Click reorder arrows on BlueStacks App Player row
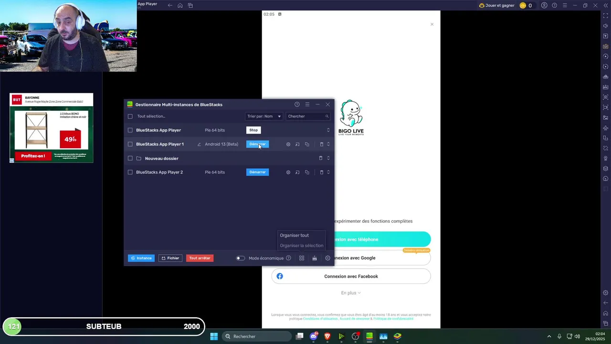 [x=328, y=130]
